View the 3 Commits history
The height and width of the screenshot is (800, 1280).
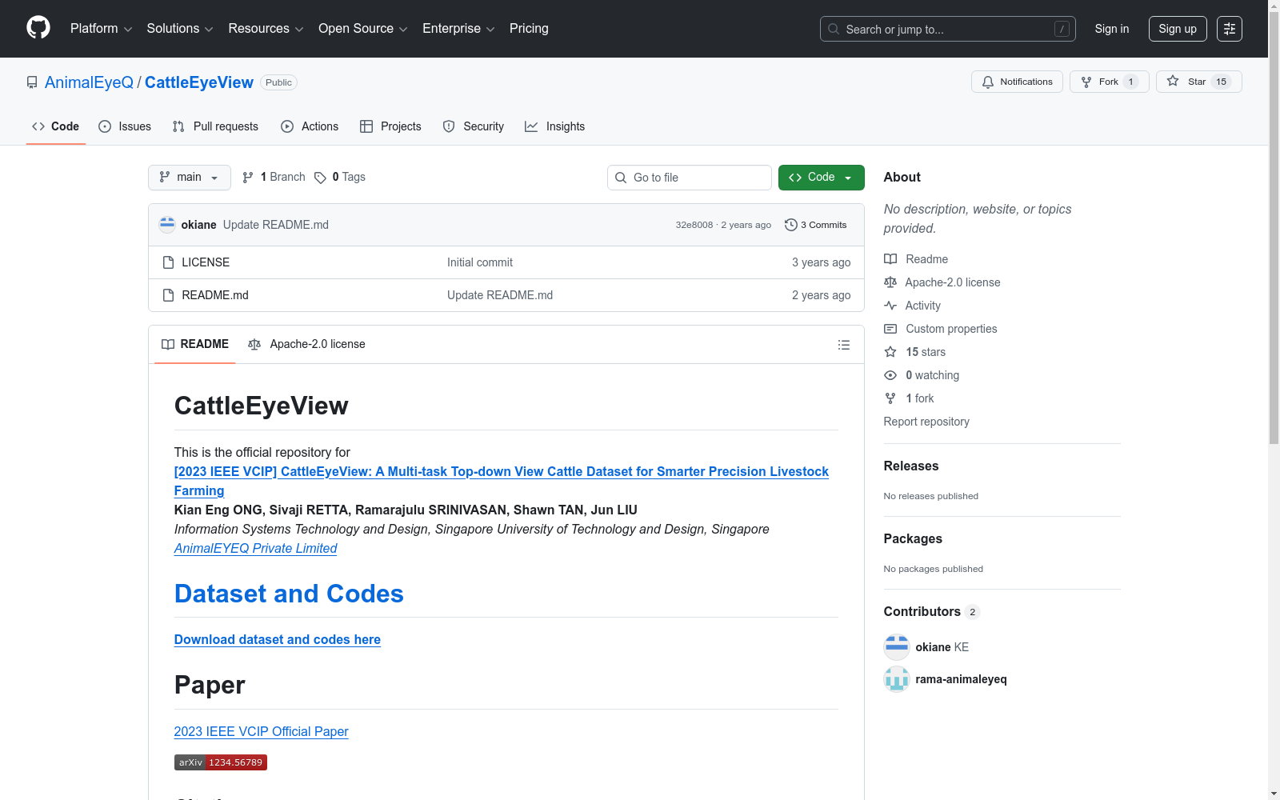point(816,225)
